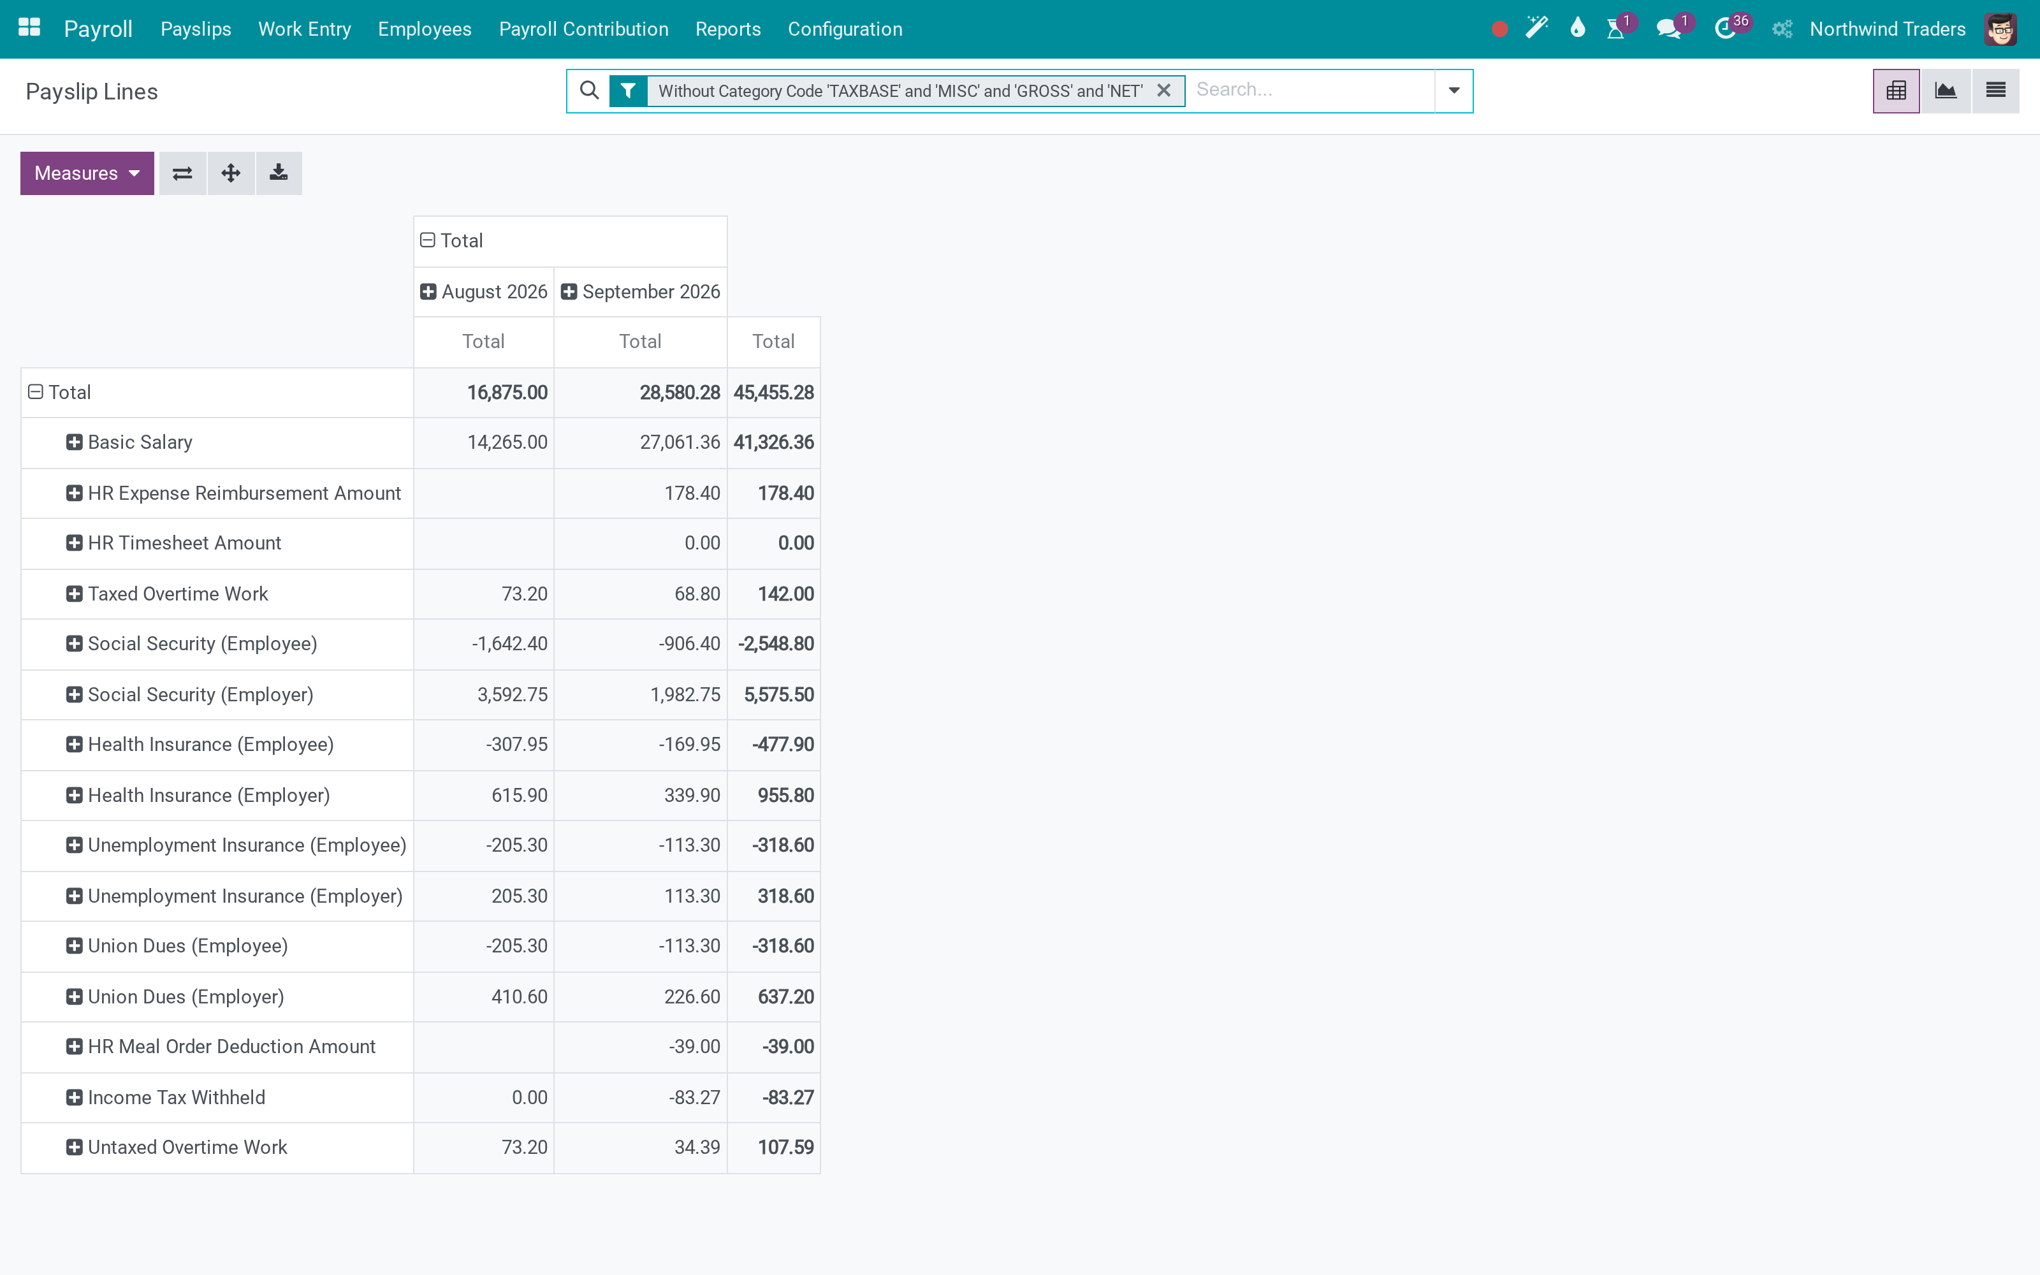Open the Reports menu
This screenshot has height=1275, width=2040.
pyautogui.click(x=727, y=29)
